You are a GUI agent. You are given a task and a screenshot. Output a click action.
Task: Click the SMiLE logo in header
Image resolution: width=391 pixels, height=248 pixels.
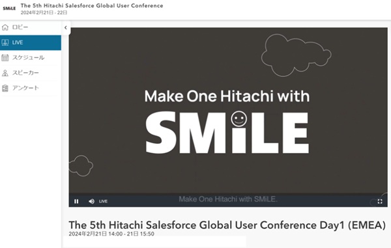coord(9,8)
